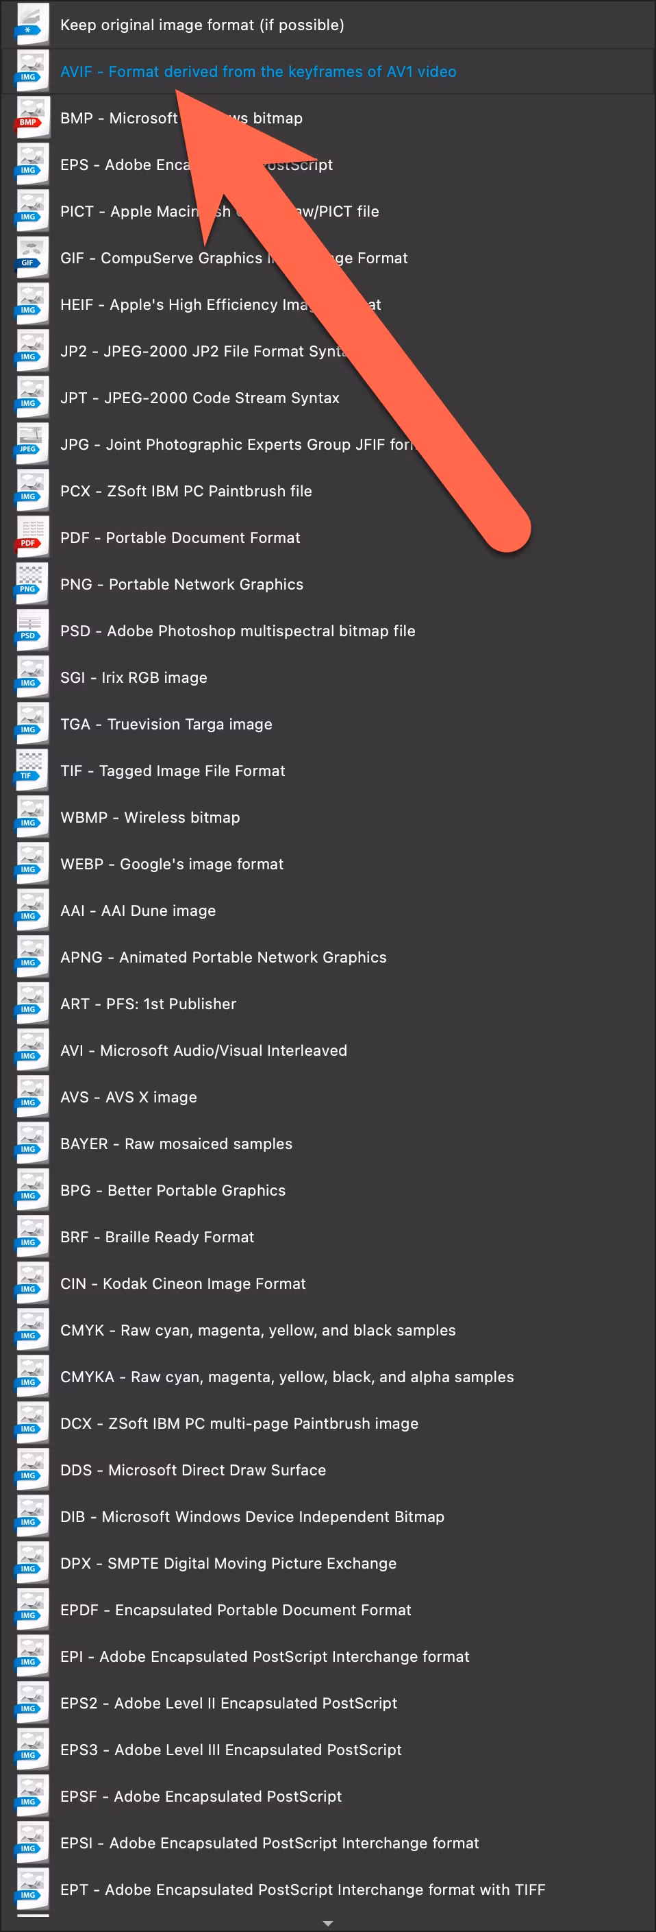Choose 'EPS3 - Adobe Level III Encapsulated PostScript'
Image resolution: width=656 pixels, height=1932 pixels.
click(x=328, y=1749)
